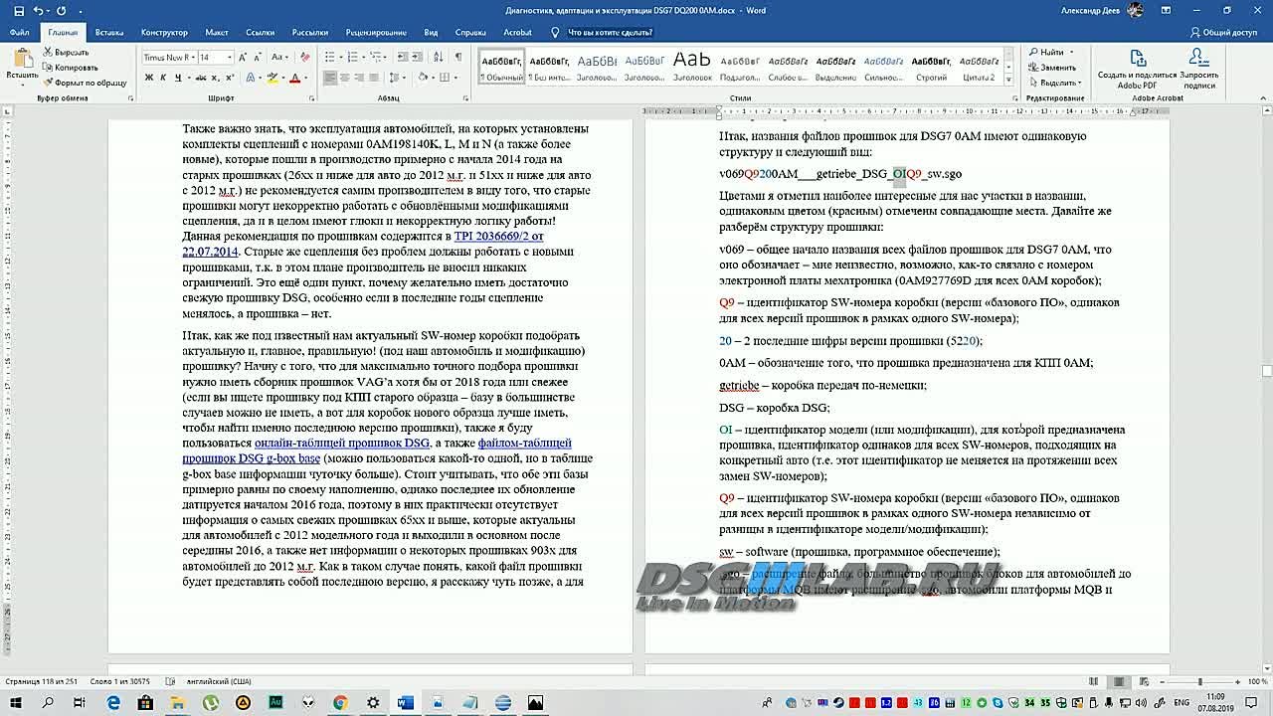Open the font color dropdown arrow
The width and height of the screenshot is (1273, 716).
point(304,78)
